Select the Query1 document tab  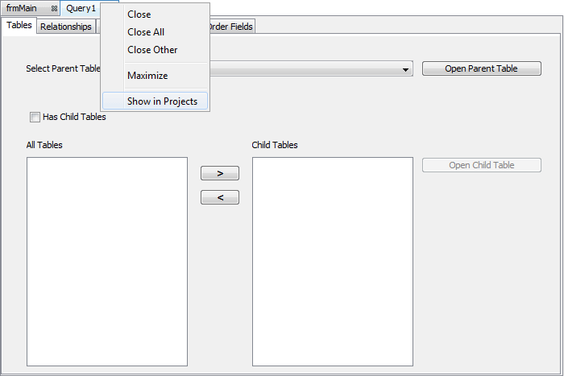[81, 8]
